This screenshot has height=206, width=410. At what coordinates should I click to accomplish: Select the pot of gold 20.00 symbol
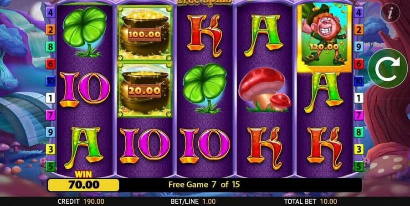(144, 89)
